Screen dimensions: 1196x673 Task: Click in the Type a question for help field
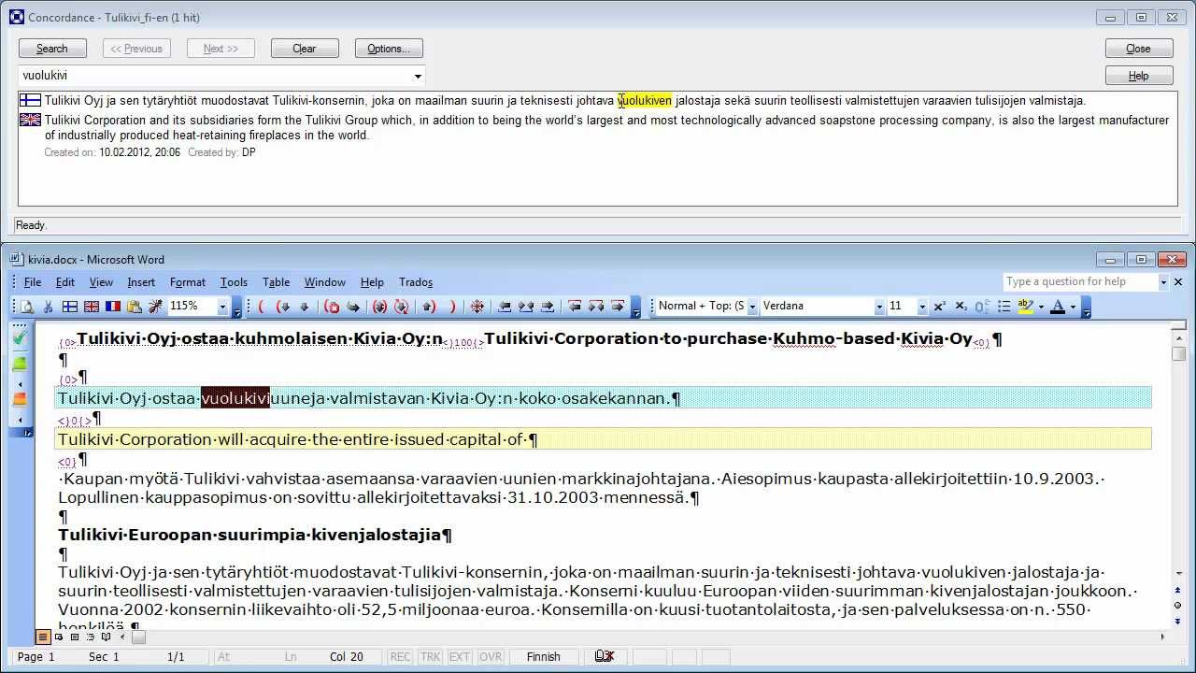click(1080, 281)
